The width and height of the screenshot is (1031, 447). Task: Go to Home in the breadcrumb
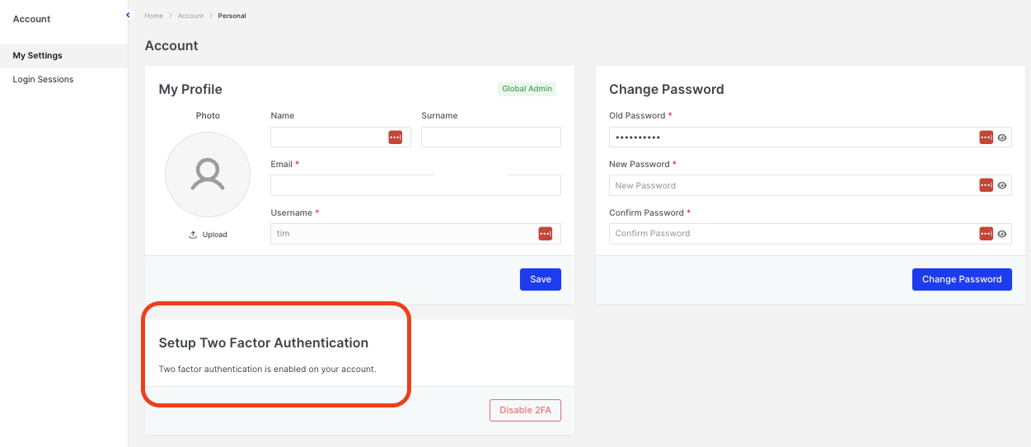click(153, 16)
